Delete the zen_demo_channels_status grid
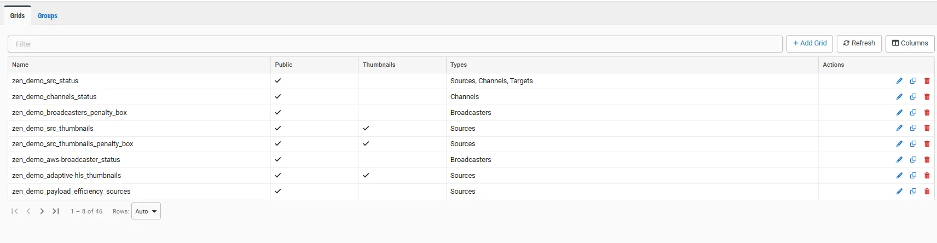 click(927, 97)
